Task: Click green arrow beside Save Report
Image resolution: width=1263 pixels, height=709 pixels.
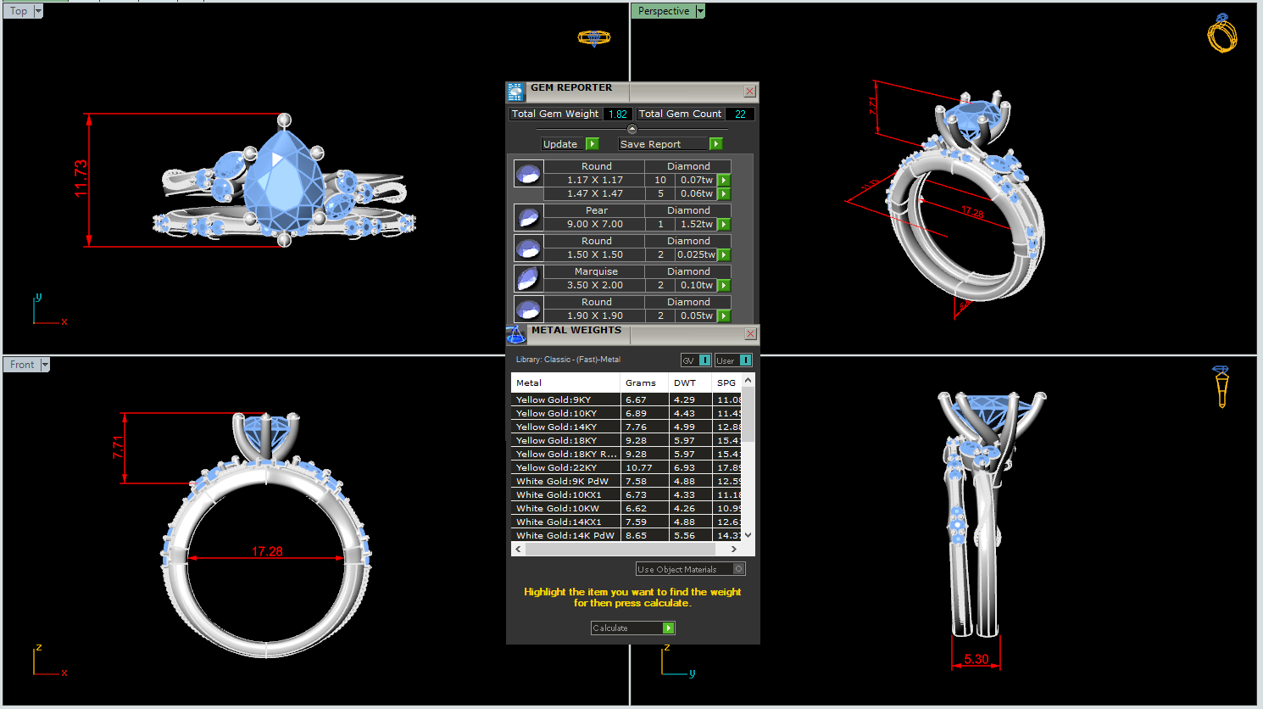Action: pos(715,144)
